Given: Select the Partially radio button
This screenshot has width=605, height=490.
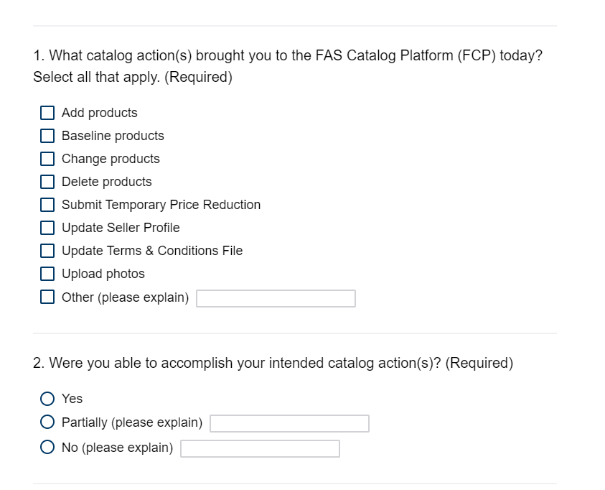Looking at the screenshot, I should pyautogui.click(x=47, y=422).
